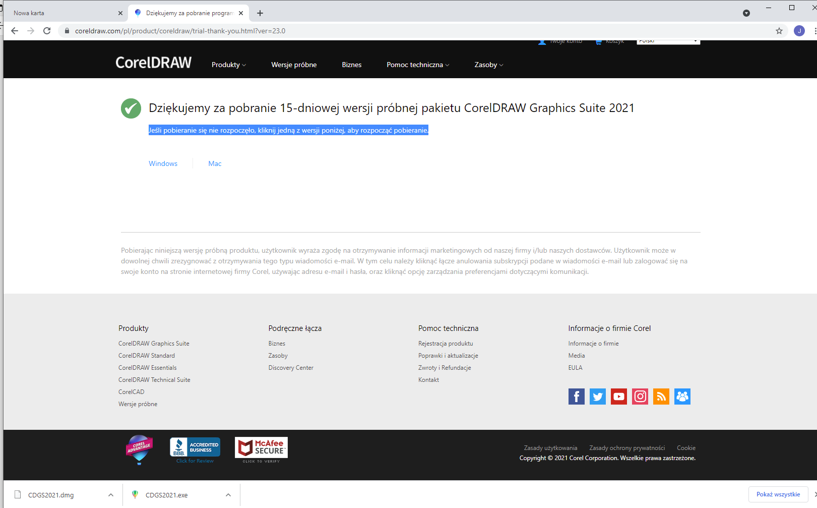The image size is (817, 508).
Task: Open the RSS feed icon
Action: click(661, 397)
